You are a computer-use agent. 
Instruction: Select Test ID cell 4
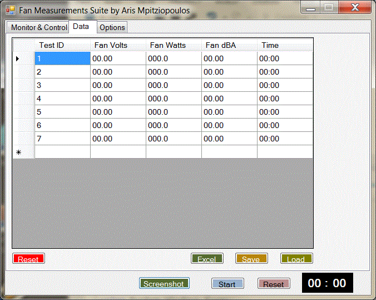pyautogui.click(x=62, y=99)
